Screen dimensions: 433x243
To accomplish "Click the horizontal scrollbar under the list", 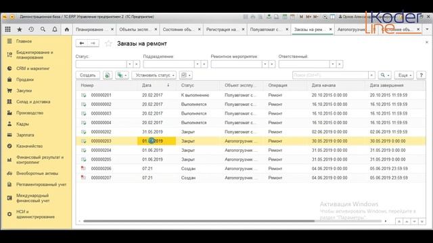I will tap(199, 221).
